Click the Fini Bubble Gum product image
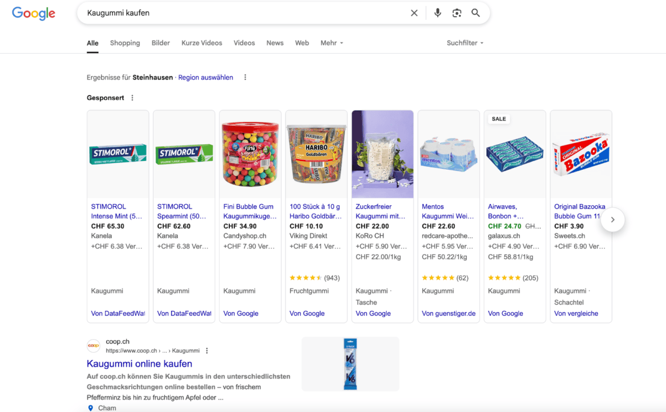 pos(250,154)
